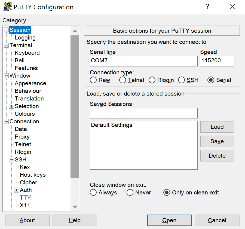Click the category tree scrollbar thumb
Image resolution: width=245 pixels, height=229 pixels.
pos(75,107)
